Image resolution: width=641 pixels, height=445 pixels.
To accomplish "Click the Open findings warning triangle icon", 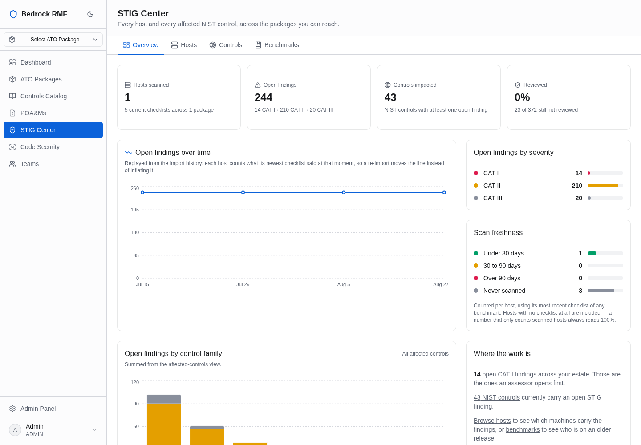I will coord(258,85).
